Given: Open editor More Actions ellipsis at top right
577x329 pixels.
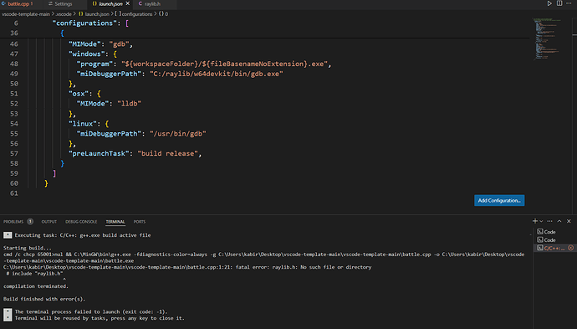Looking at the screenshot, I should click(569, 3).
